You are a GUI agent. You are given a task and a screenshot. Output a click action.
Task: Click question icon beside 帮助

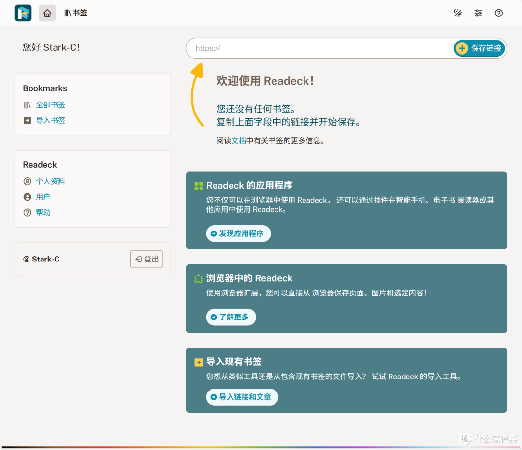(27, 212)
